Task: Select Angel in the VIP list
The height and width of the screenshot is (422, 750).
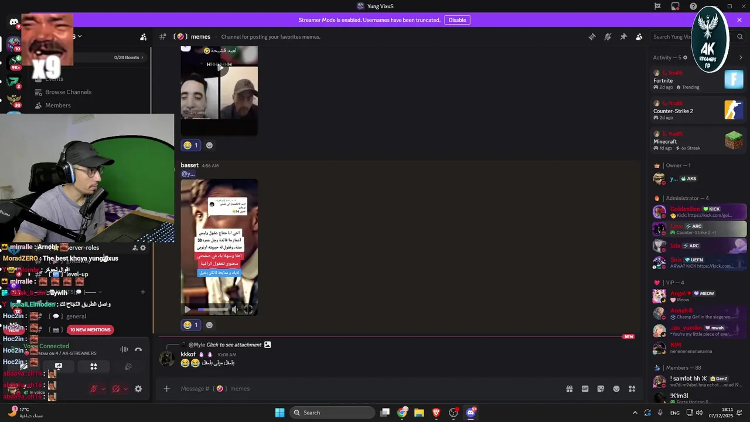Action: 699,296
